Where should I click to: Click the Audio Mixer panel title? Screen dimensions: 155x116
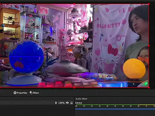click(81, 99)
